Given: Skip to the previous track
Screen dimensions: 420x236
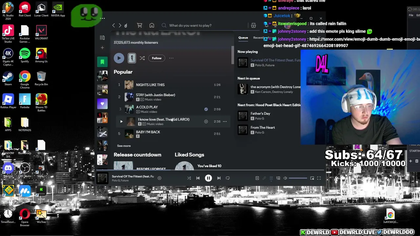Looking at the screenshot, I should click(198, 178).
